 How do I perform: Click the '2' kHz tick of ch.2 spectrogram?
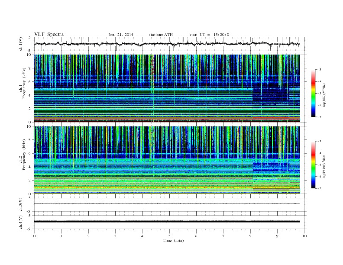point(30,180)
